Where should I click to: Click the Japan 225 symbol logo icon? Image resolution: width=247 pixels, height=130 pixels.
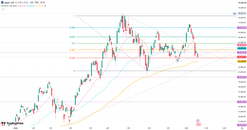[2, 2]
